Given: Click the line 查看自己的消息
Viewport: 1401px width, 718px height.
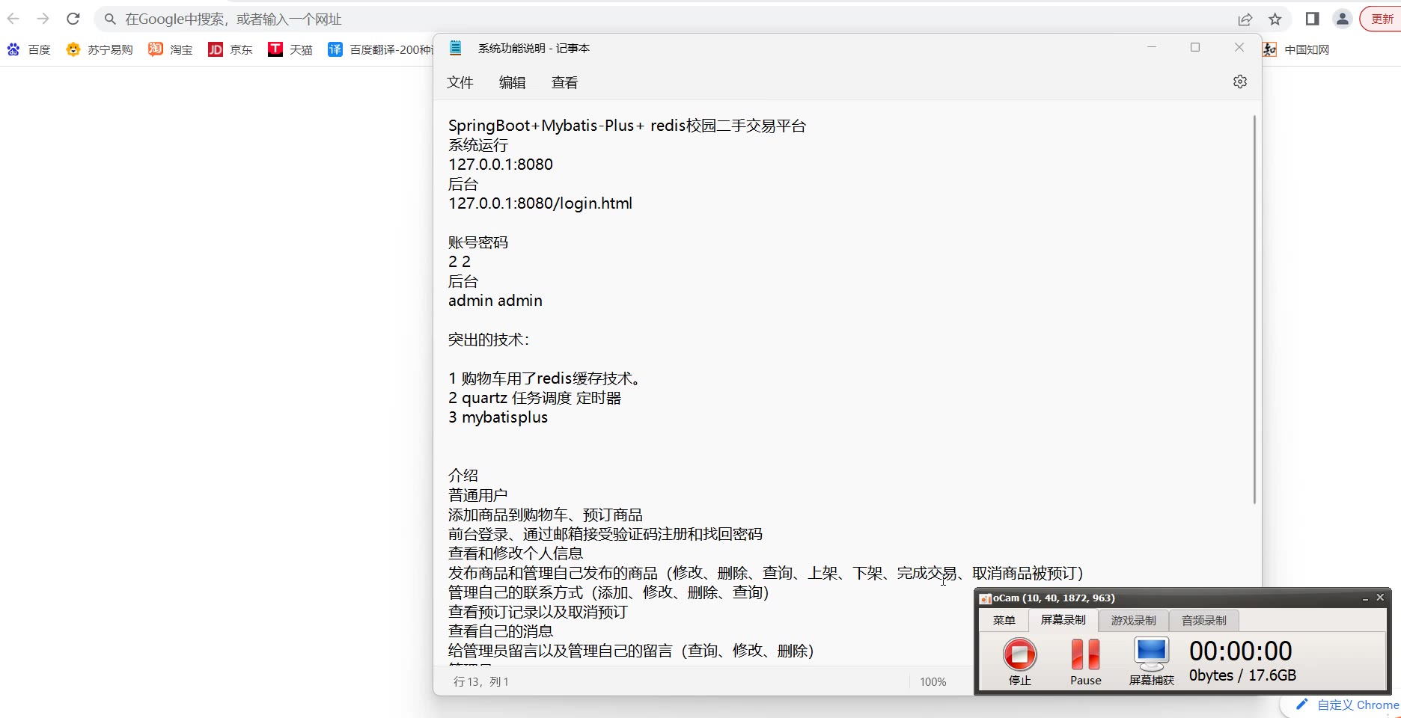Looking at the screenshot, I should pos(501,631).
